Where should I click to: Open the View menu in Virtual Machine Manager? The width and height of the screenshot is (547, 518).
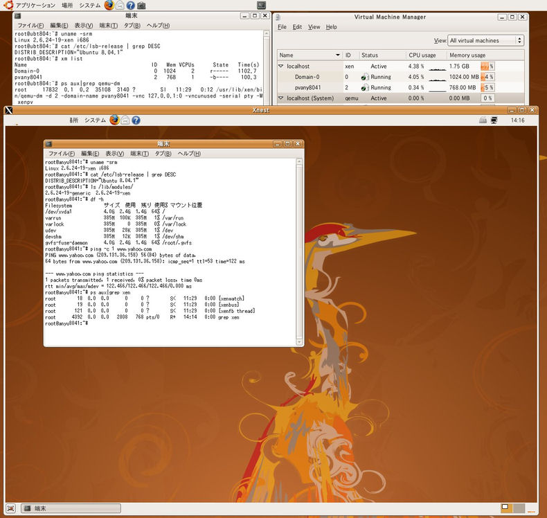(314, 27)
